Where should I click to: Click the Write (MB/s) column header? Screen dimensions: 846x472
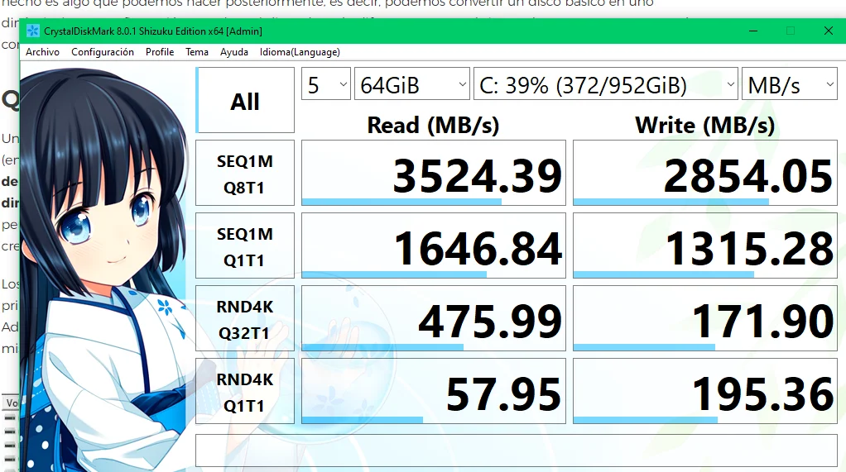705,126
